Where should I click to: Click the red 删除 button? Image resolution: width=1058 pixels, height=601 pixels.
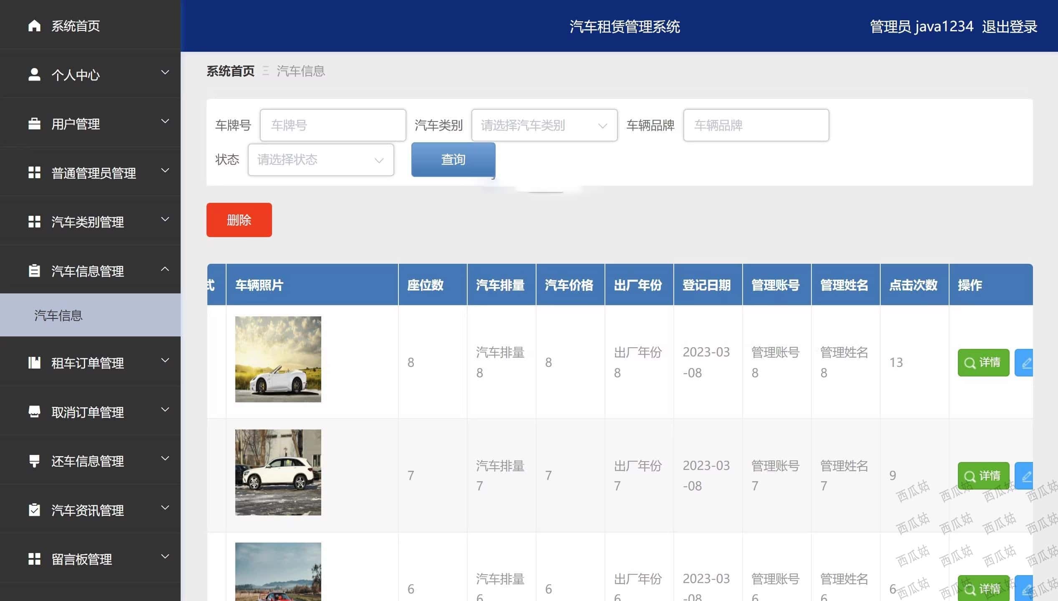[x=239, y=220]
